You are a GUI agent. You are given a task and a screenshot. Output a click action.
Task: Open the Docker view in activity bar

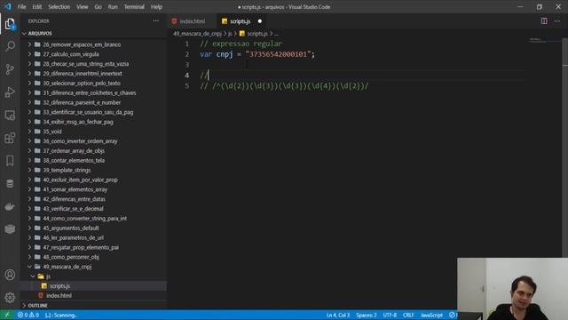pos(10,206)
